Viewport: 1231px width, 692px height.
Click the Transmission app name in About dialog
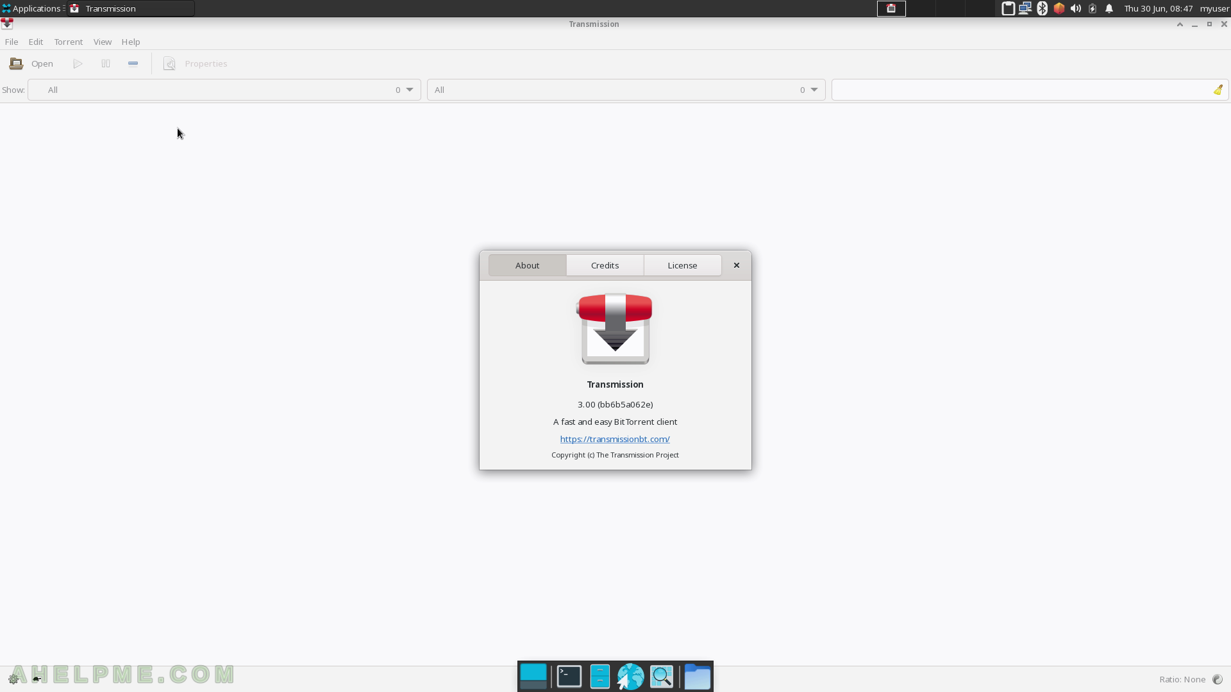[615, 384]
